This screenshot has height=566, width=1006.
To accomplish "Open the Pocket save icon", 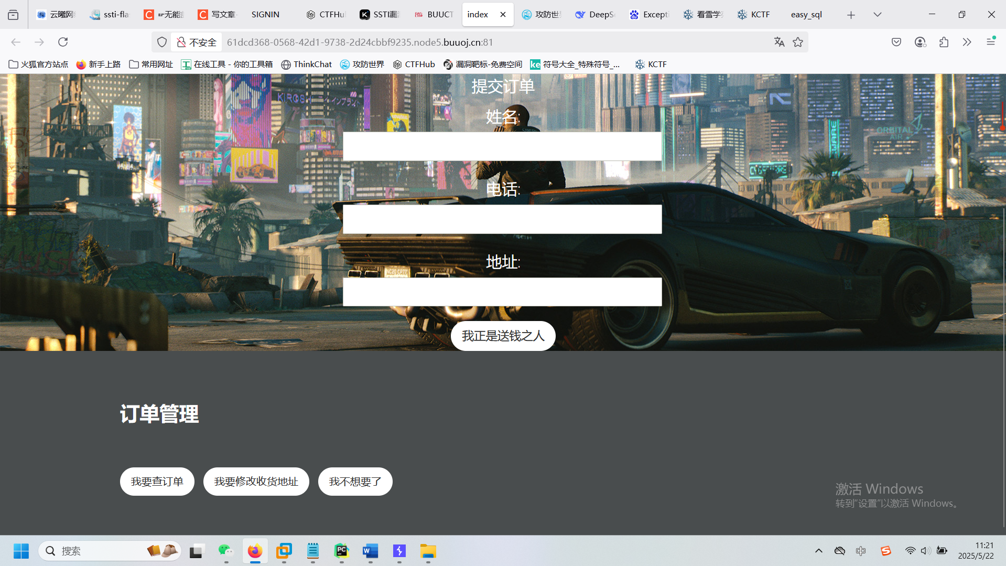I will coord(896,42).
